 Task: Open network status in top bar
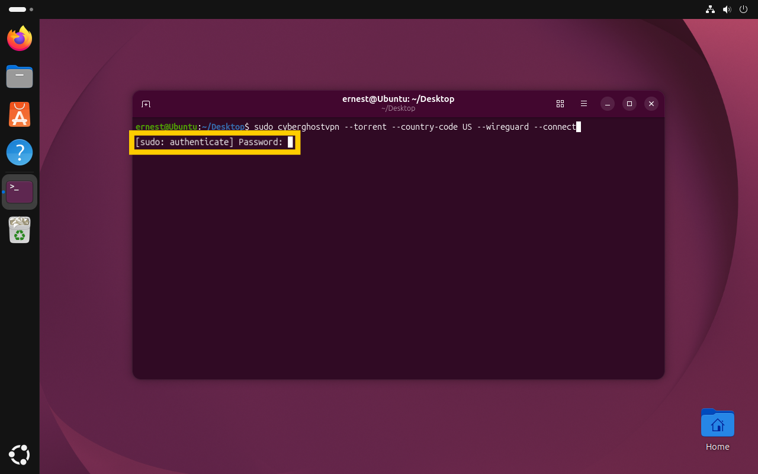(x=710, y=9)
